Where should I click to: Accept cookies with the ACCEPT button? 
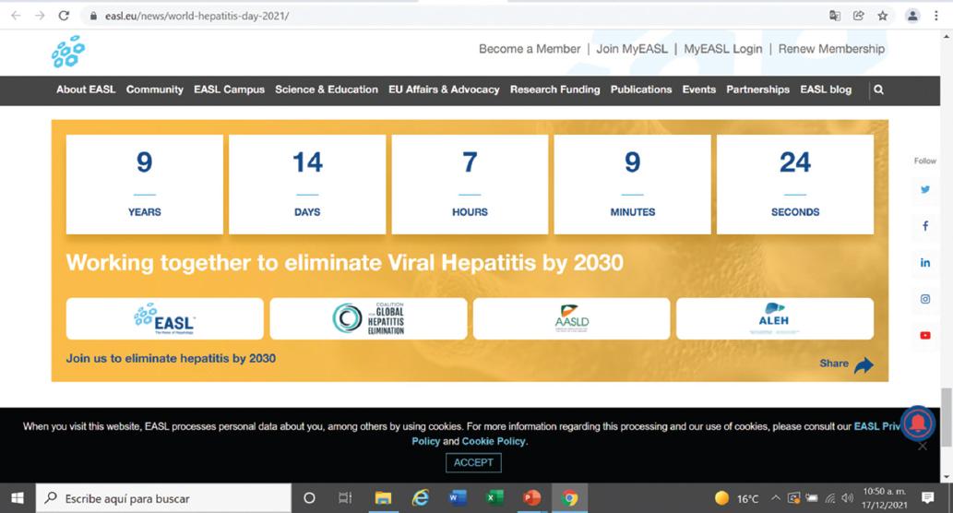[x=473, y=462]
